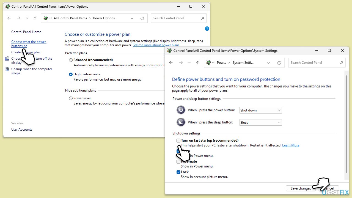Expand address history dropdown in Power Options window

click(132, 18)
